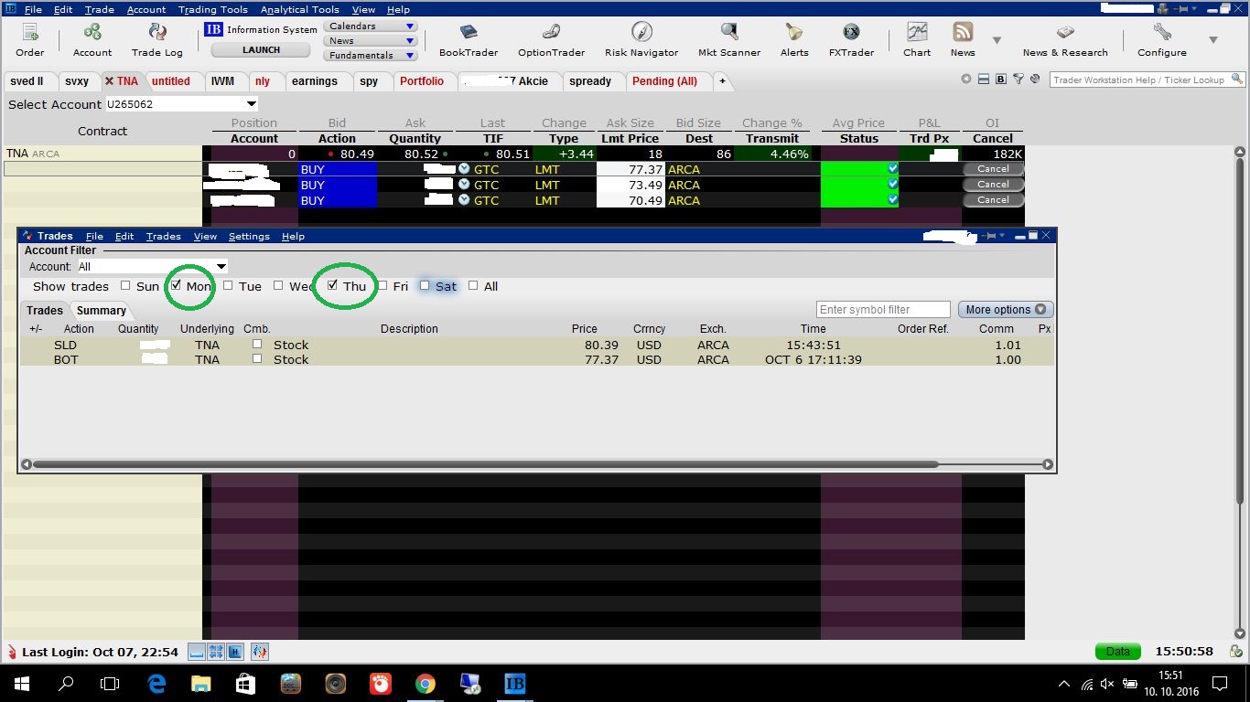Screen dimensions: 1250x702
Task: Click the four-arrows icon in the status bar
Action: pyautogui.click(x=216, y=652)
